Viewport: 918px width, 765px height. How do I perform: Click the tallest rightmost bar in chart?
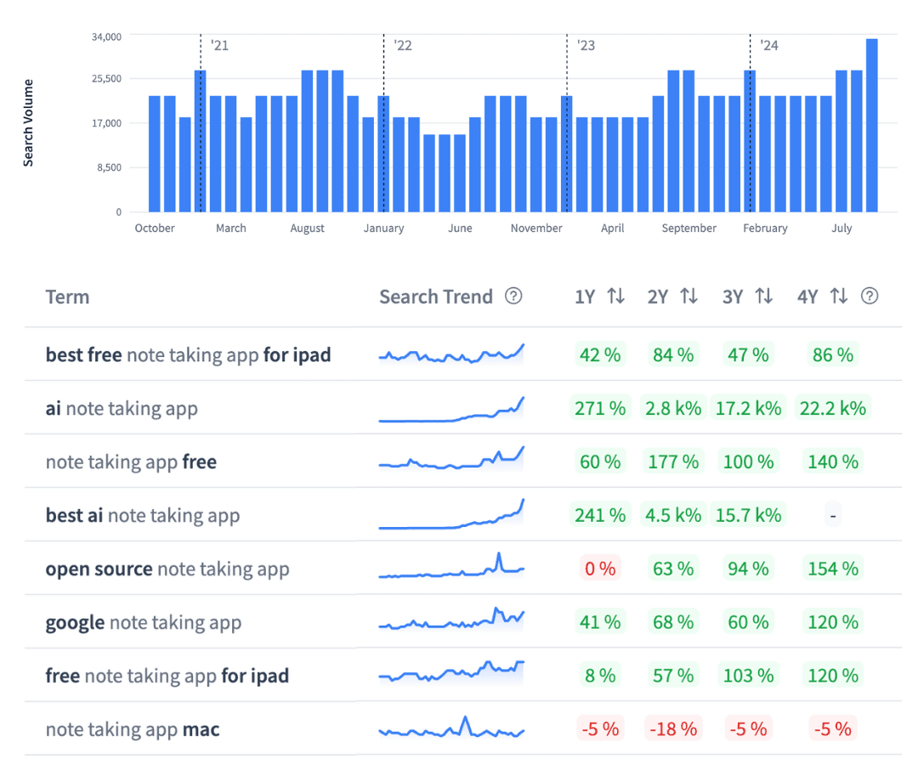(872, 125)
